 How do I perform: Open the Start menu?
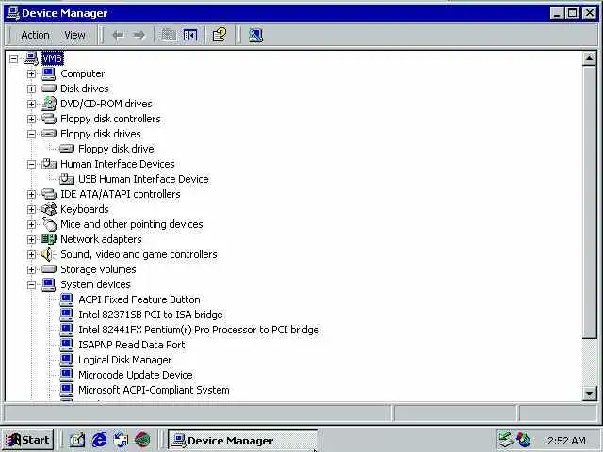(x=28, y=440)
